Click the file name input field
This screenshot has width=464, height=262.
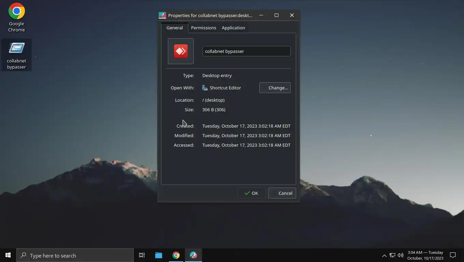pos(246,51)
